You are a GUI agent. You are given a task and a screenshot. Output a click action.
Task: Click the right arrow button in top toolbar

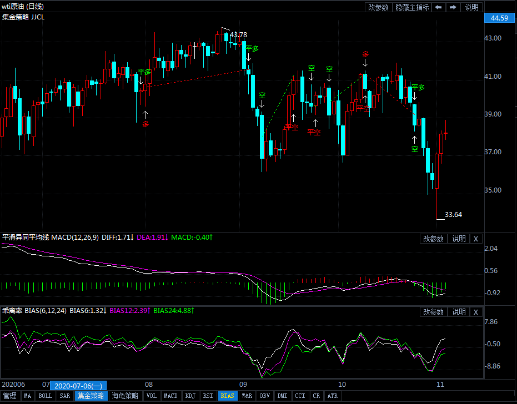(x=453, y=7)
